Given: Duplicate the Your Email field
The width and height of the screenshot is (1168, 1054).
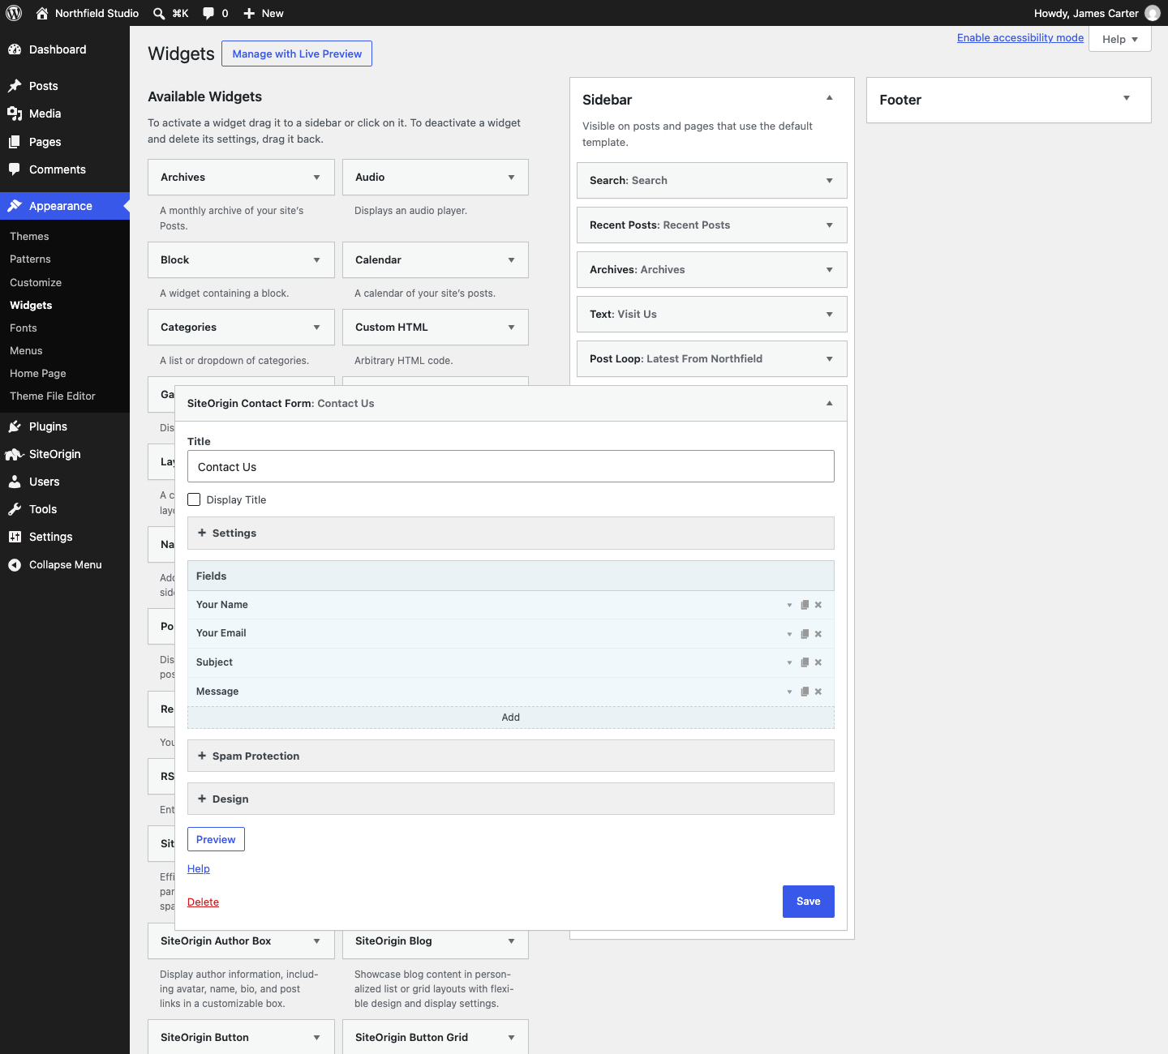Looking at the screenshot, I should click(805, 634).
